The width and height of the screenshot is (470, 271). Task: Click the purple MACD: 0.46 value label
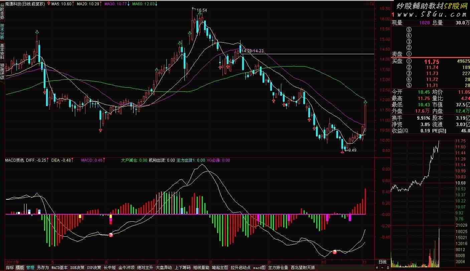point(92,160)
